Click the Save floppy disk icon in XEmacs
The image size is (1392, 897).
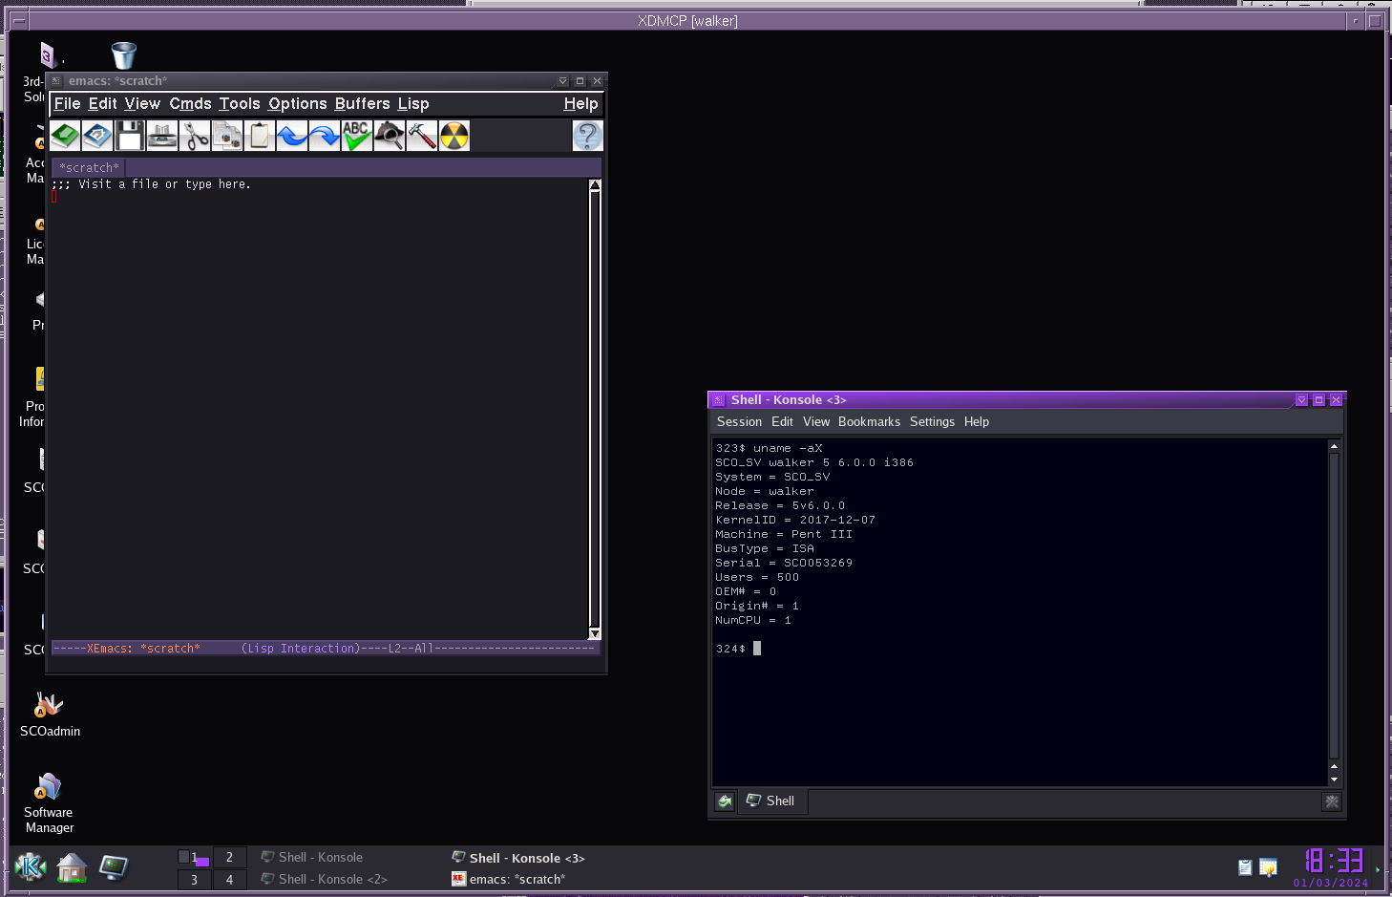pyautogui.click(x=130, y=136)
